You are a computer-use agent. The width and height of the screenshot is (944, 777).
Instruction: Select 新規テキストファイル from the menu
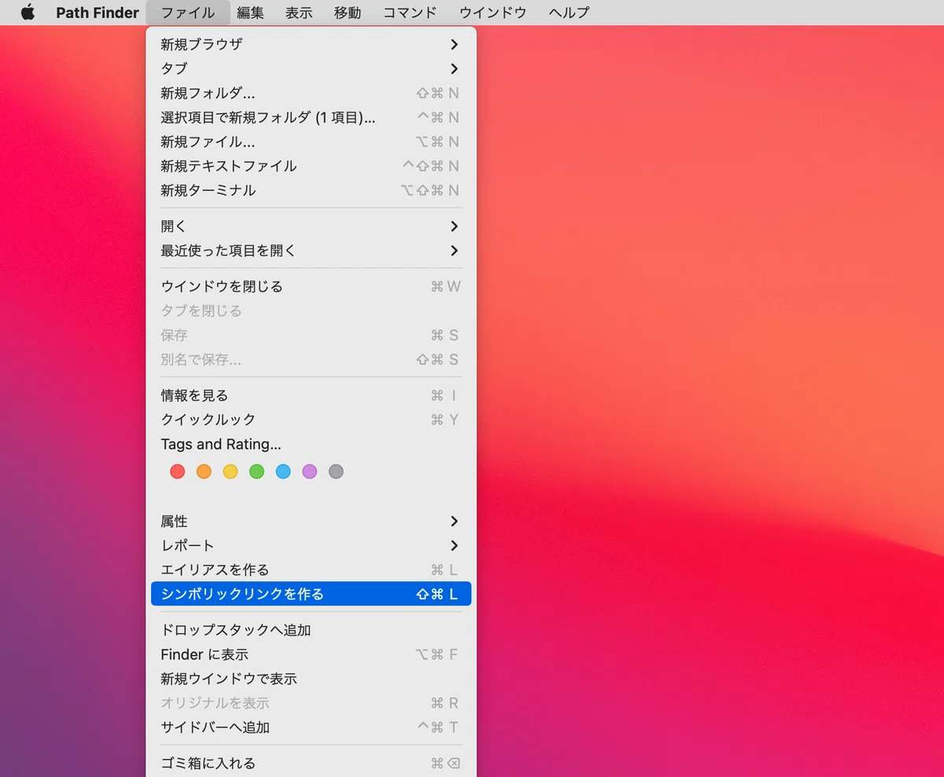coord(311,166)
